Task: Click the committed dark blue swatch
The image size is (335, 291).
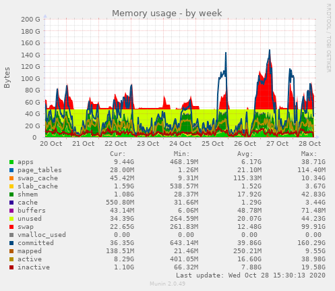Action: (11, 243)
